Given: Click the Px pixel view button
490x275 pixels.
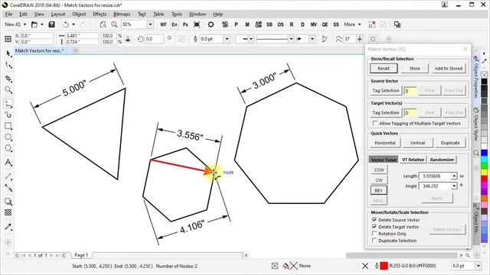Looking at the screenshot, I should point(185,24).
